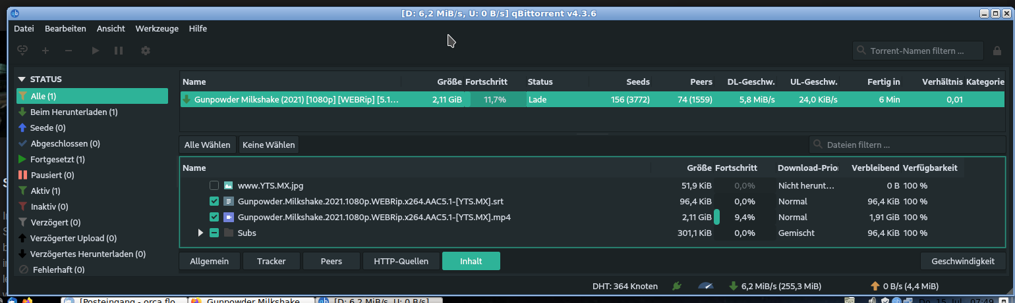Click the Subs folder icon

pos(229,233)
